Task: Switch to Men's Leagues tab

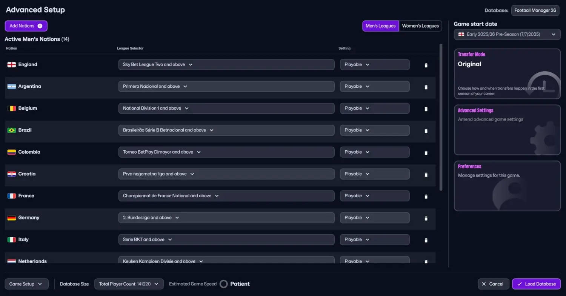Action: [381, 26]
